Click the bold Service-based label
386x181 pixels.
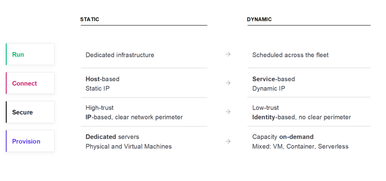(274, 79)
